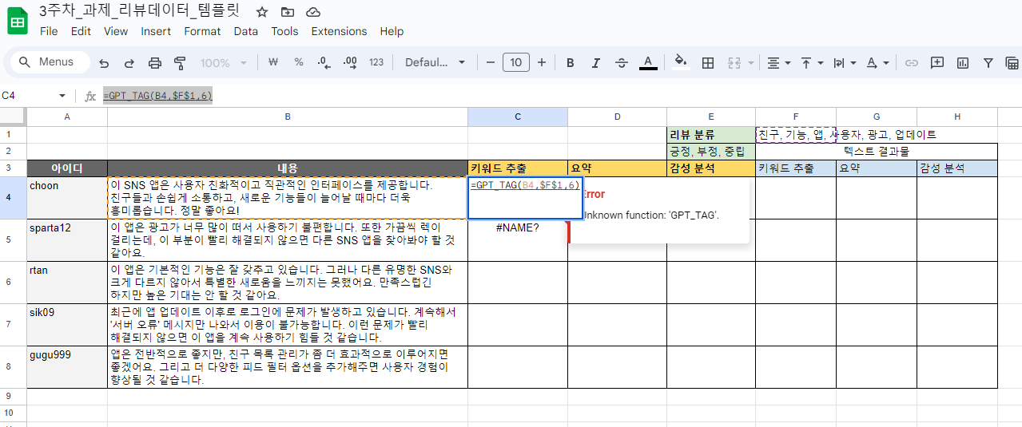The width and height of the screenshot is (1022, 427).
Task: Open the Format menu
Action: 202,31
